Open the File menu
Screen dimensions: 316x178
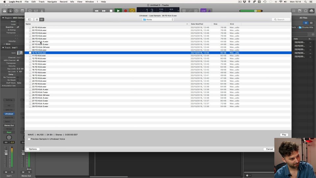pos(26,2)
